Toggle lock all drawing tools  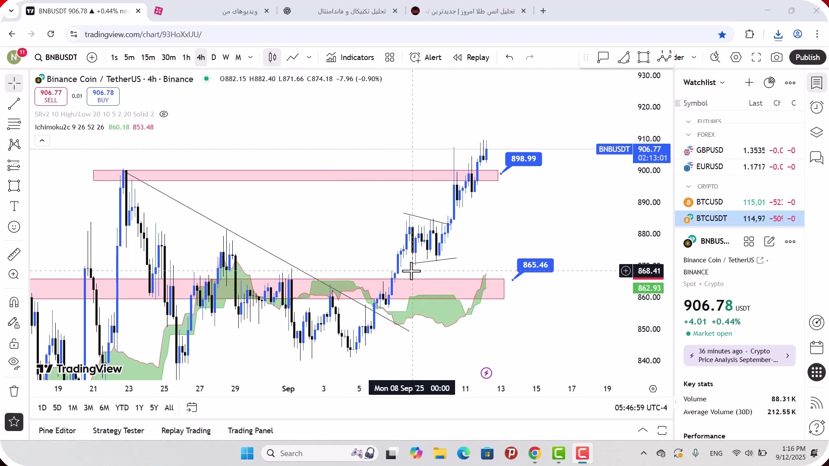(14, 343)
